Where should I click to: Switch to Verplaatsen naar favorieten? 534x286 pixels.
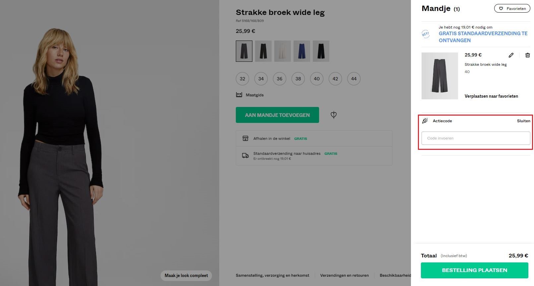click(491, 96)
